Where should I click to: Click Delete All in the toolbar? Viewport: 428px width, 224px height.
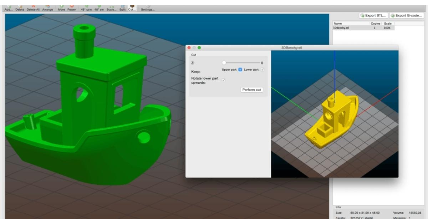pos(34,8)
